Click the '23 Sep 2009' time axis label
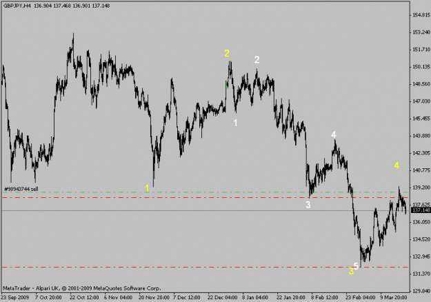Screen dimensions: 431x302 15,297
